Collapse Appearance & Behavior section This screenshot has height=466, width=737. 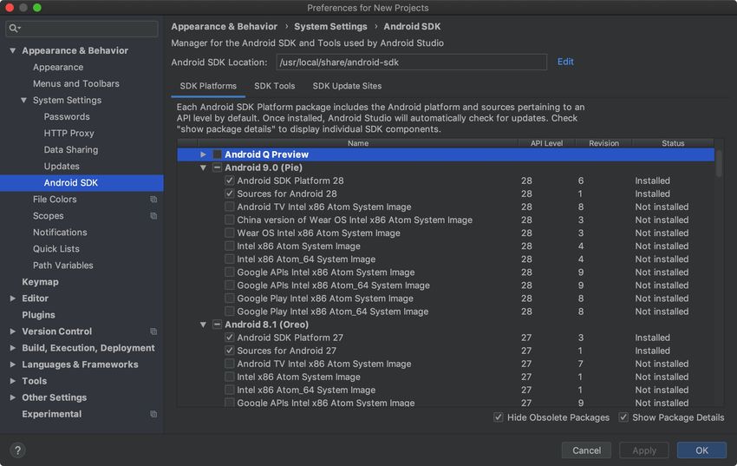[x=13, y=51]
